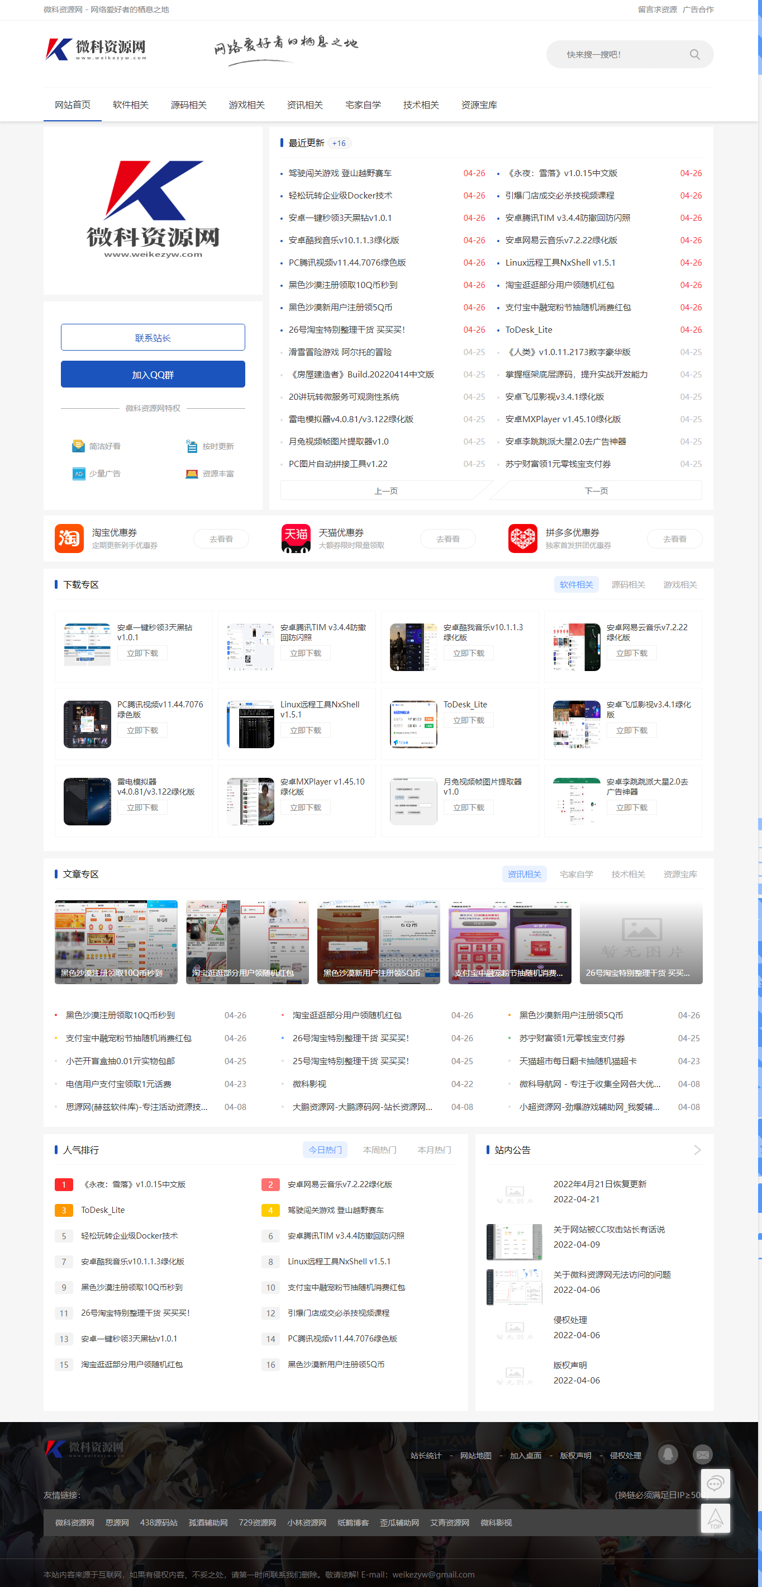Click the floating WeChat chat icon
This screenshot has height=1587, width=762.
715,1484
